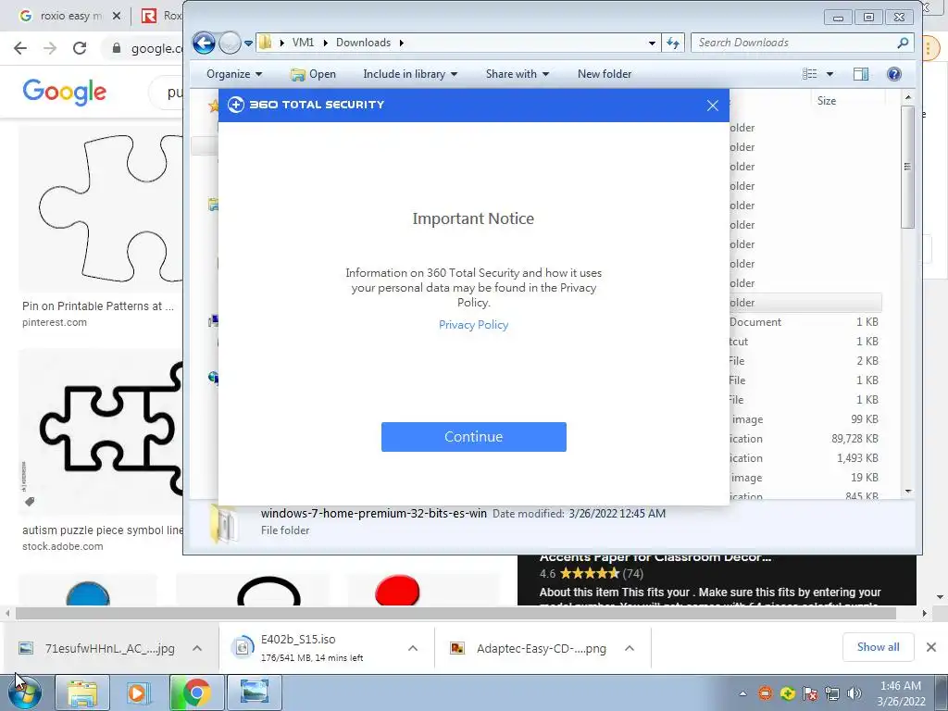The width and height of the screenshot is (948, 711).
Task: Toggle the preview pane icon
Action: pos(861,74)
